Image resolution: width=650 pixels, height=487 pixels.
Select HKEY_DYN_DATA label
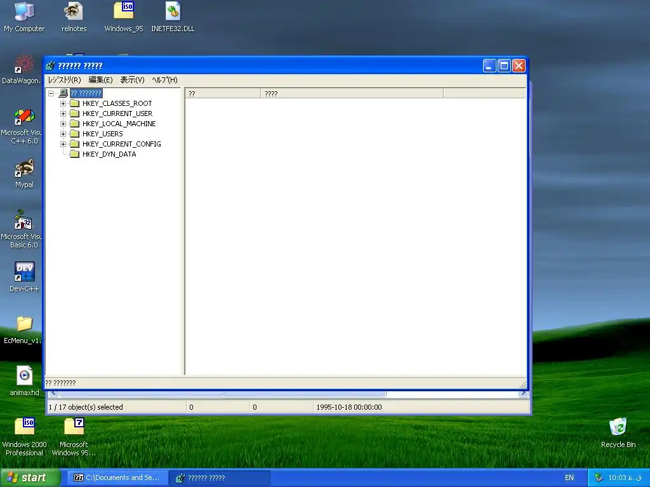coord(109,154)
